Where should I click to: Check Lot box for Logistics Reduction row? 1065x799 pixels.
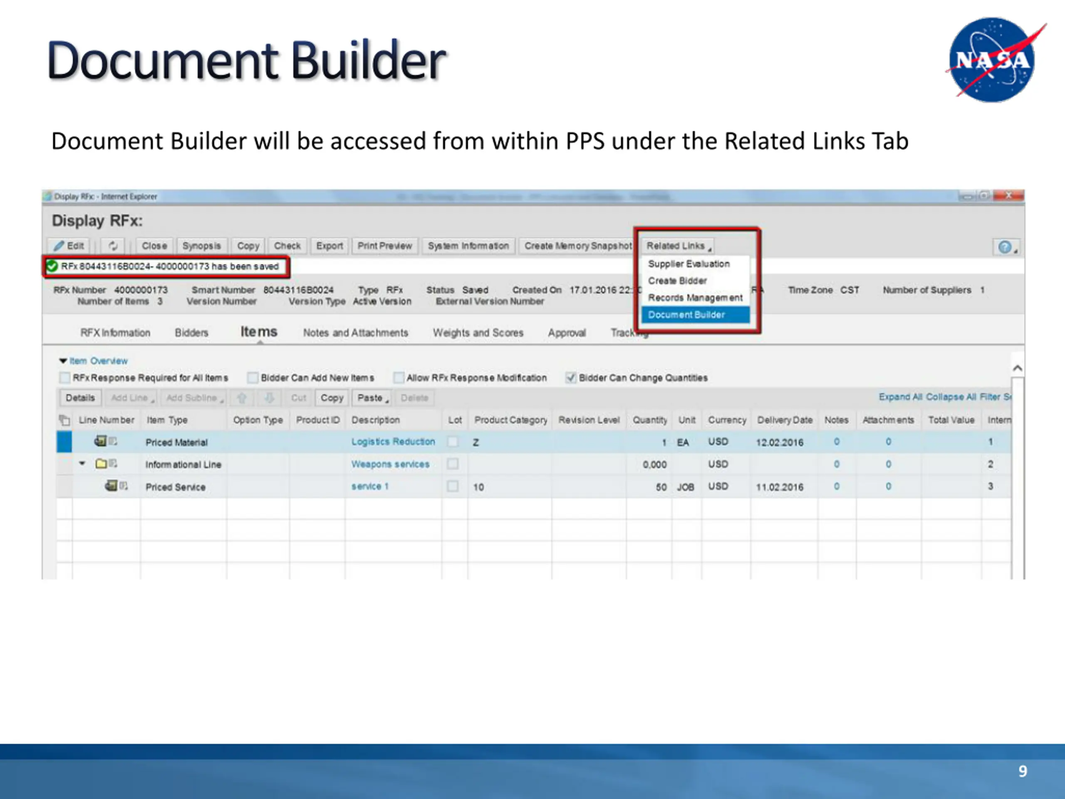(x=453, y=442)
